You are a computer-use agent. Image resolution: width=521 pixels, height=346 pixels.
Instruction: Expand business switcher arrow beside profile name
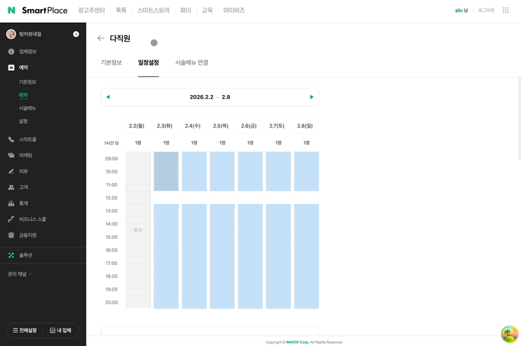coord(76,34)
